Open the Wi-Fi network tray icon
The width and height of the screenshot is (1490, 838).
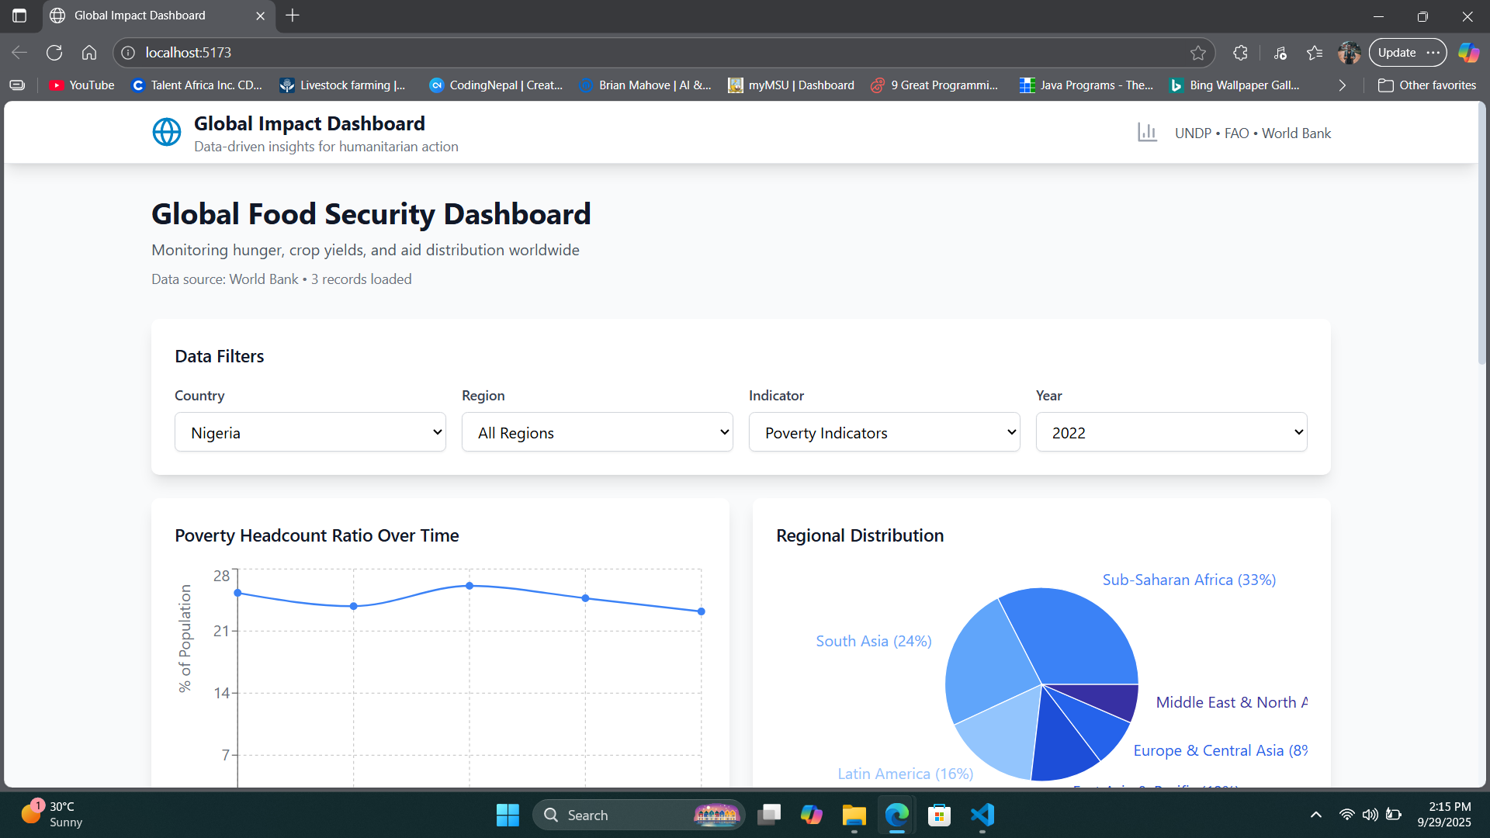click(1347, 815)
